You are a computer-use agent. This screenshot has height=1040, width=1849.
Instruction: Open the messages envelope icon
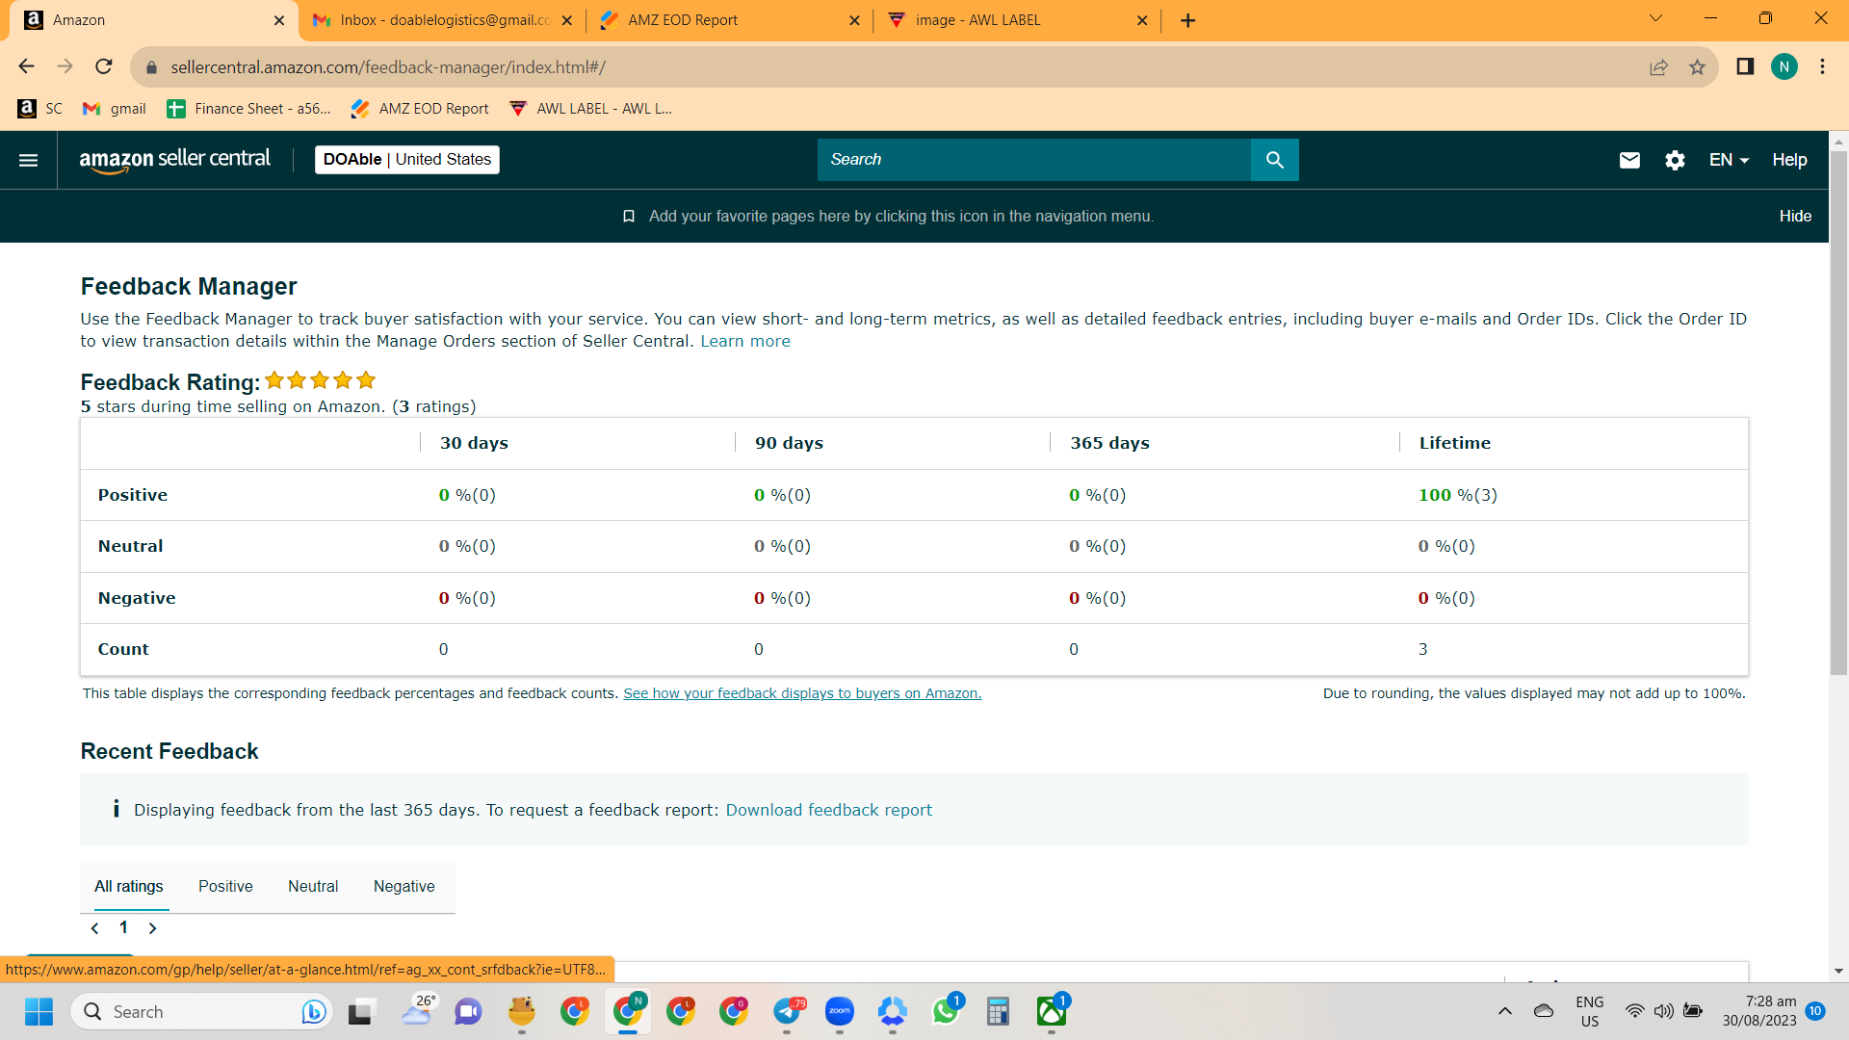click(1629, 160)
